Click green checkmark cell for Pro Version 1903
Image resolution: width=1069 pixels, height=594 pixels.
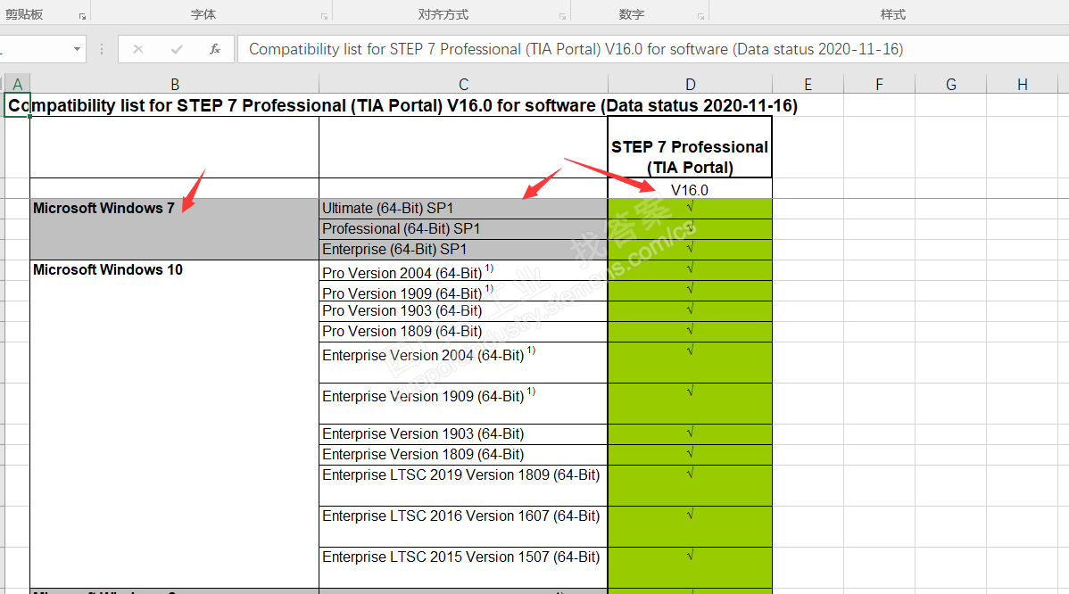690,311
